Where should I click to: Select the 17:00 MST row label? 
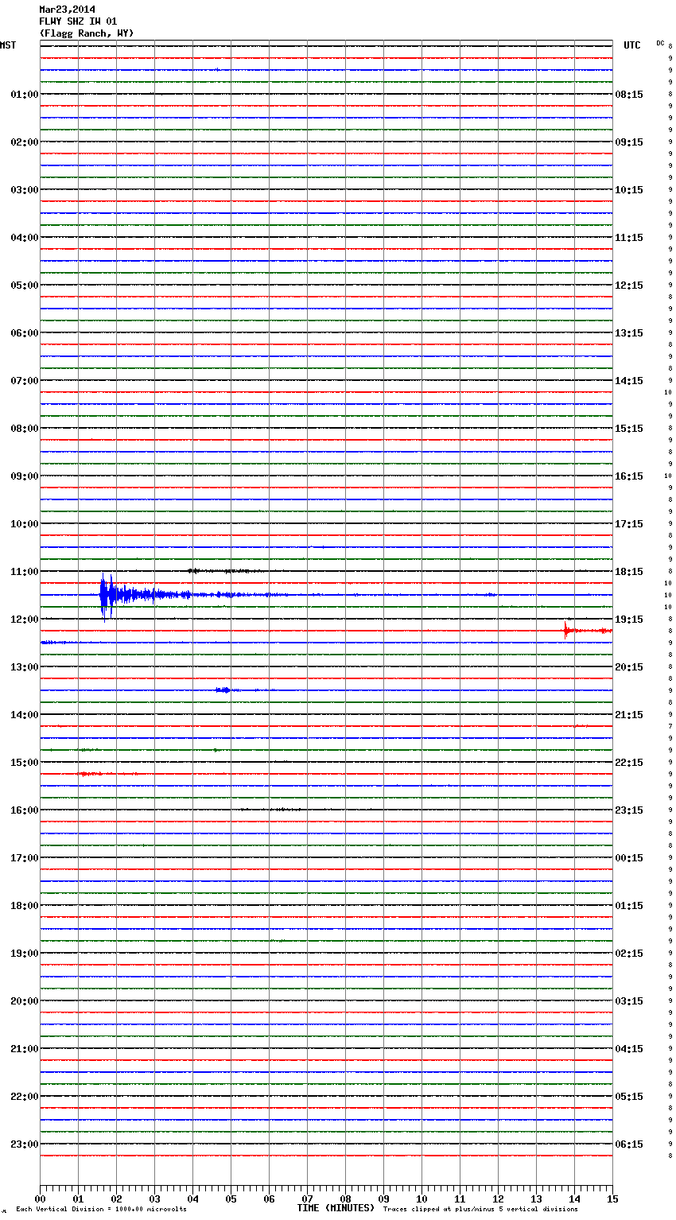pyautogui.click(x=25, y=857)
